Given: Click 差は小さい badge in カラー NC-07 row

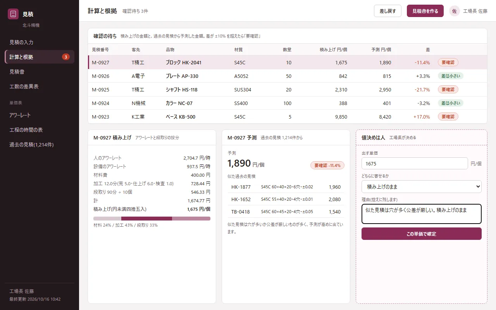Looking at the screenshot, I should click(x=451, y=103).
